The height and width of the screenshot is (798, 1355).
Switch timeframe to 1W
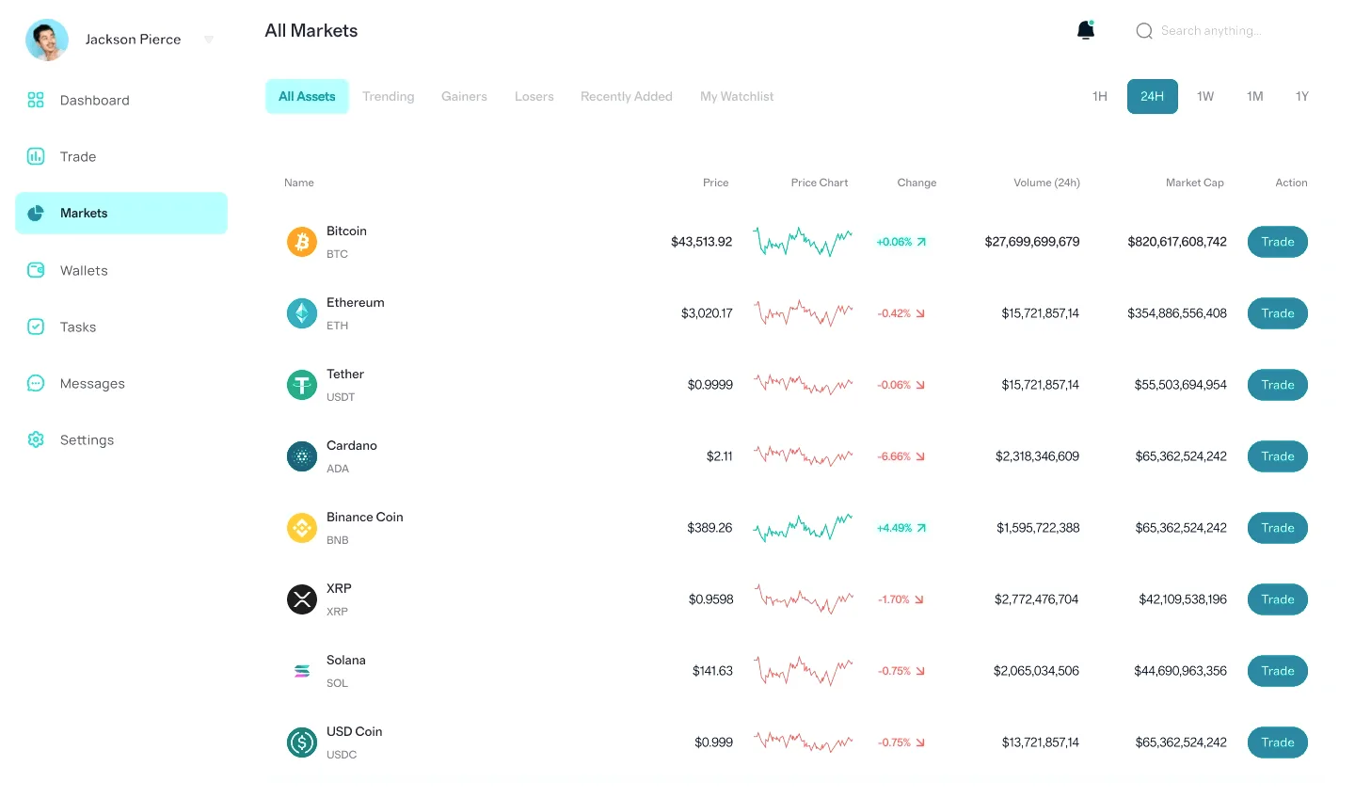coord(1205,96)
